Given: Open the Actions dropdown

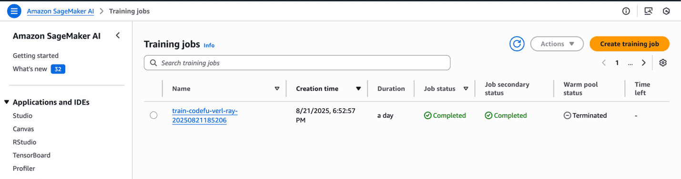Looking at the screenshot, I should (x=557, y=44).
